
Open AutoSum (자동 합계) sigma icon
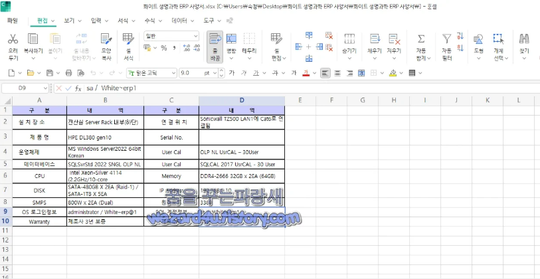pyautogui.click(x=420, y=39)
